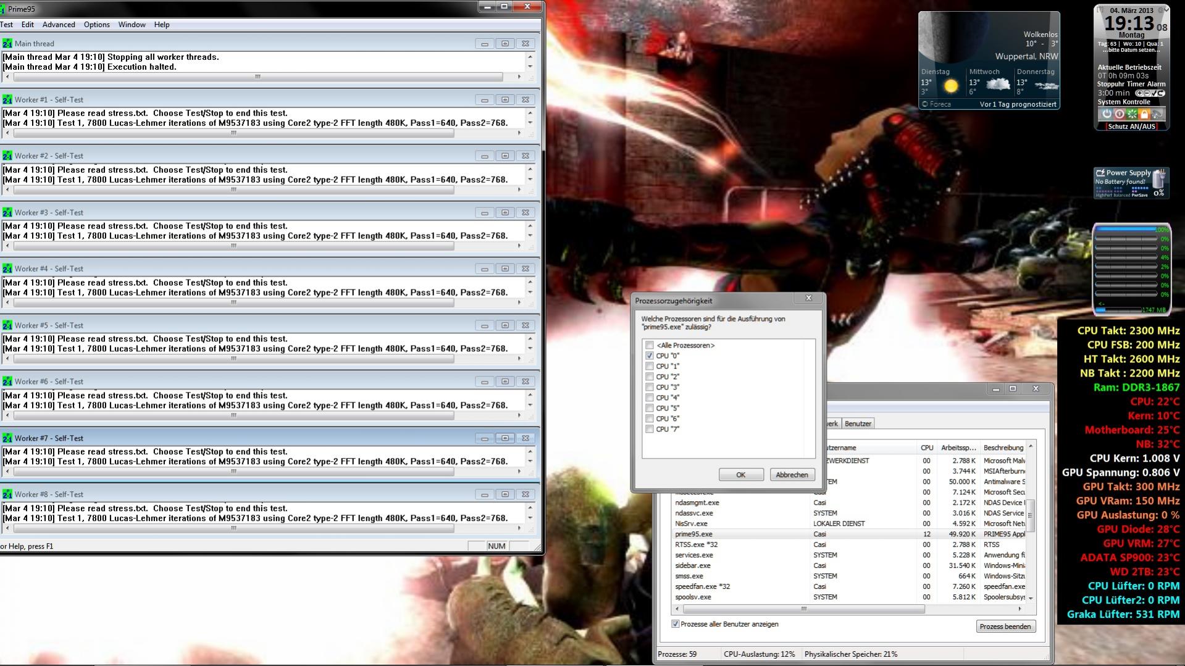Click the Worker #5 Self-Test window icon
Image resolution: width=1185 pixels, height=666 pixels.
(x=7, y=325)
